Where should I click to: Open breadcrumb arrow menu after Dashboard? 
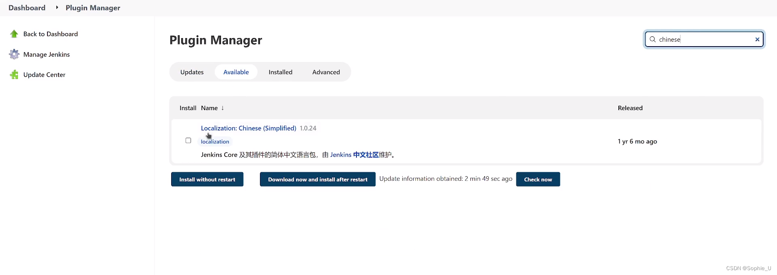coord(57,7)
